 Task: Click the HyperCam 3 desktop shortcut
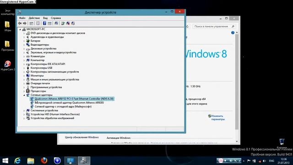point(7,66)
